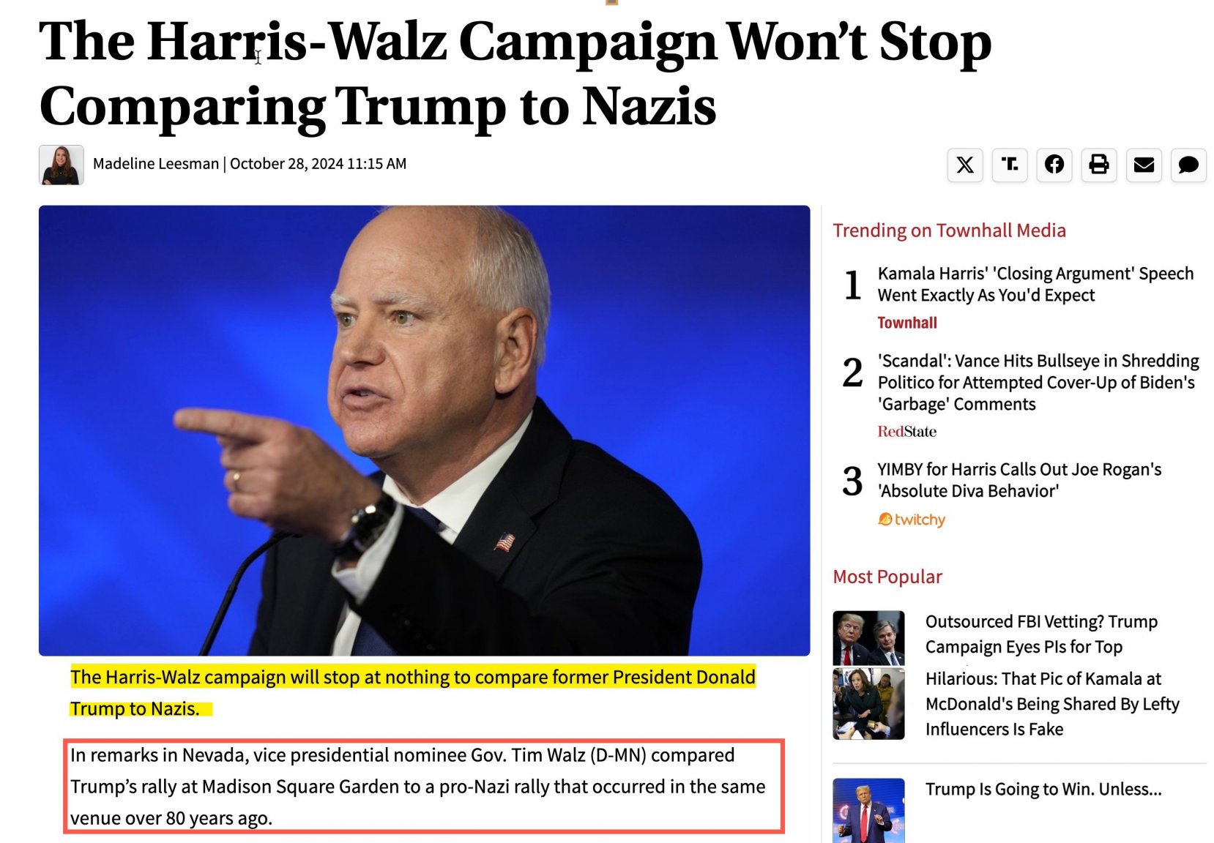1214x843 pixels.
Task: Open YIMBY for Harris Joe Rogan article
Action: pos(1019,480)
